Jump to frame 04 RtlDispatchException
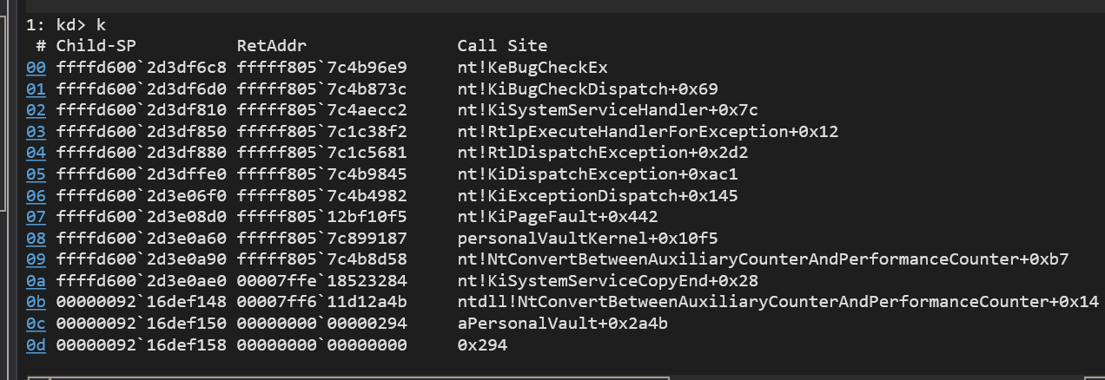The image size is (1105, 380). (36, 154)
